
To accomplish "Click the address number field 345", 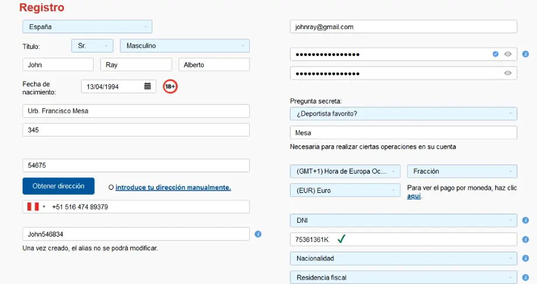I will [136, 130].
